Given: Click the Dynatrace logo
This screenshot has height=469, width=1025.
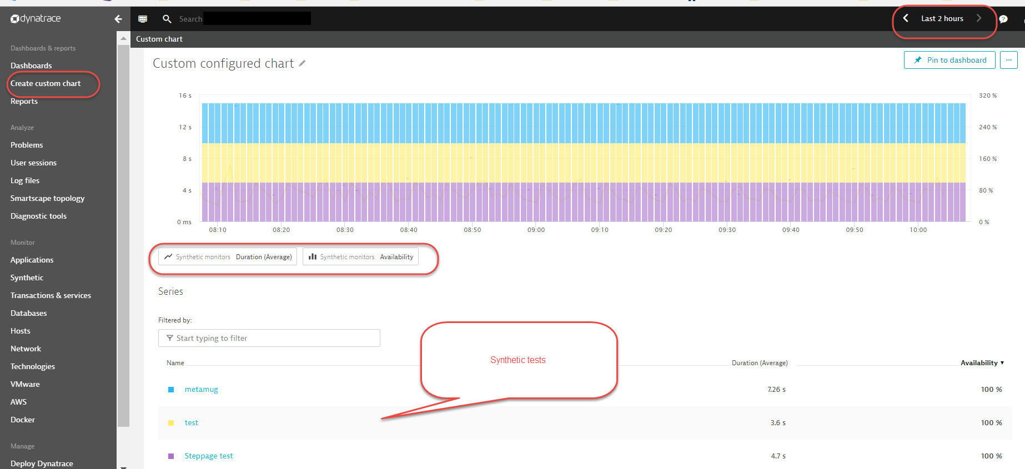Looking at the screenshot, I should 36,19.
